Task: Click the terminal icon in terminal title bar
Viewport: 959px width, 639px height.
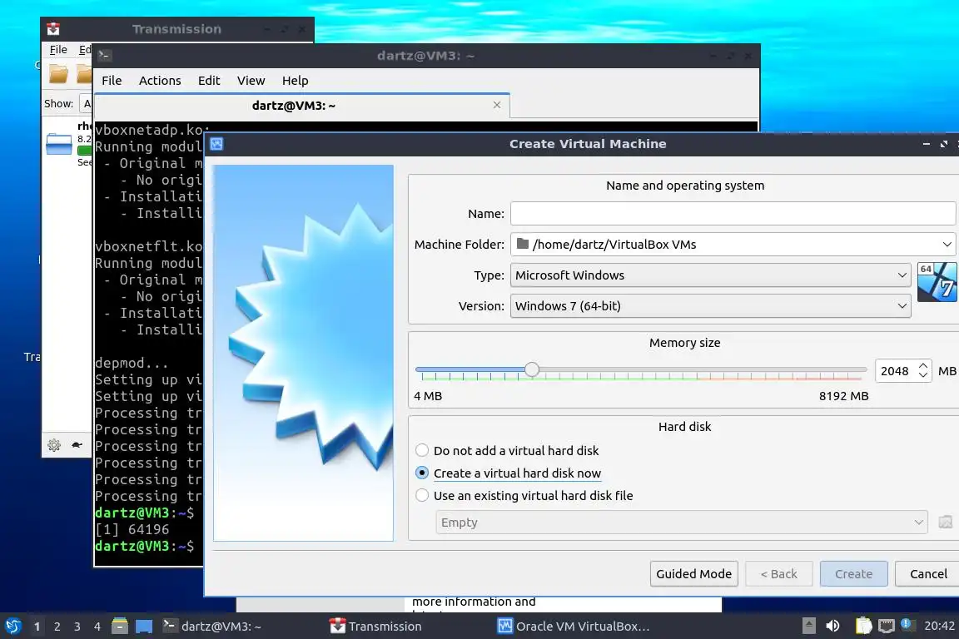Action: tap(105, 56)
